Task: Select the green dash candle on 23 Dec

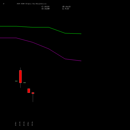Action: pos(16,81)
